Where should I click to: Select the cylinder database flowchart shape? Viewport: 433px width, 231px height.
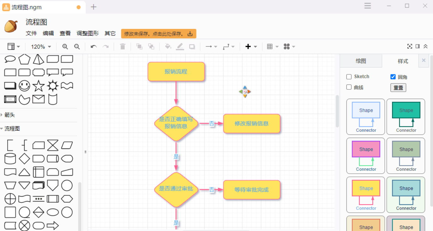point(10,159)
